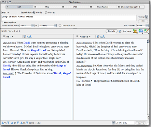The width and height of the screenshot is (151, 127).
Task: Click the Go To button
Action: pos(141,123)
